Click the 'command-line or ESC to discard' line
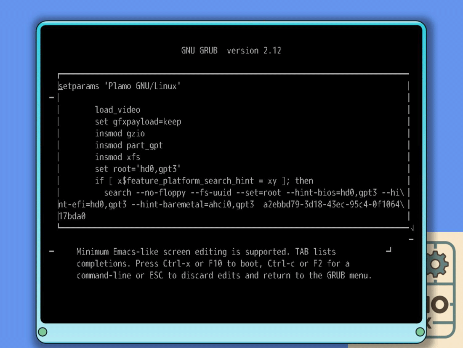The height and width of the screenshot is (348, 463). pyautogui.click(x=224, y=275)
